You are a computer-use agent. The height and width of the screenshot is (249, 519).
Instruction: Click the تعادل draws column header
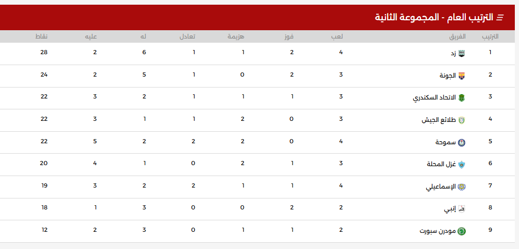point(188,36)
